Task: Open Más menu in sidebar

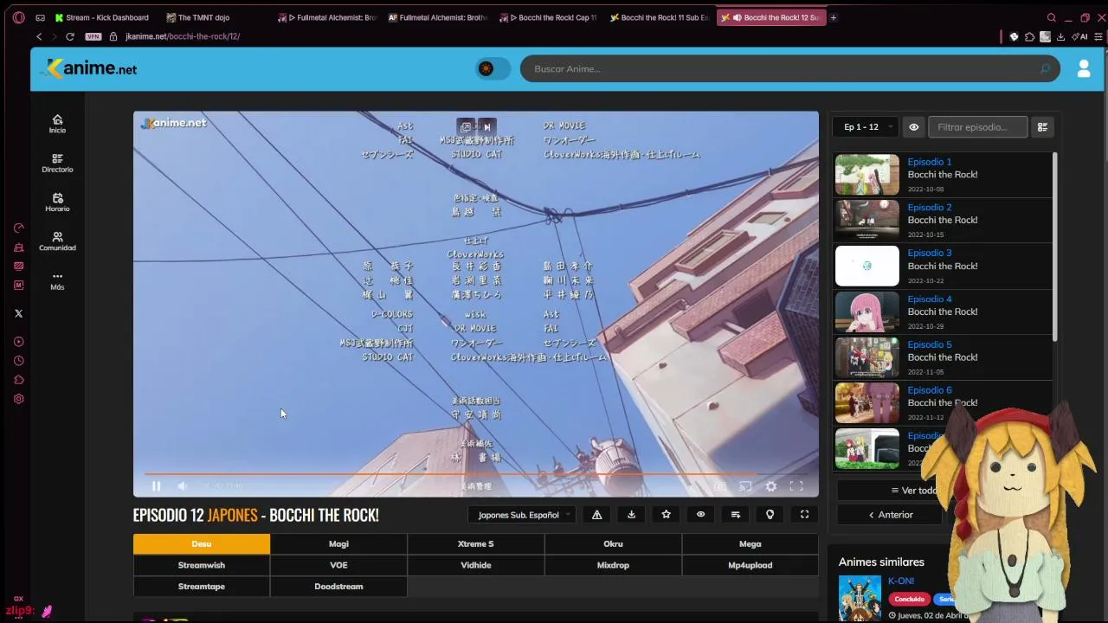Action: click(x=57, y=280)
